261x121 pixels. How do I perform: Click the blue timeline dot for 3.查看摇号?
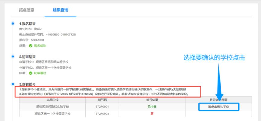[x=13, y=84]
